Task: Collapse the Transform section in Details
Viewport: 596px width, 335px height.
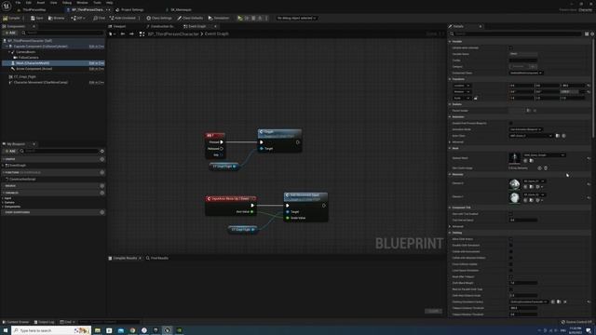Action: 450,79
